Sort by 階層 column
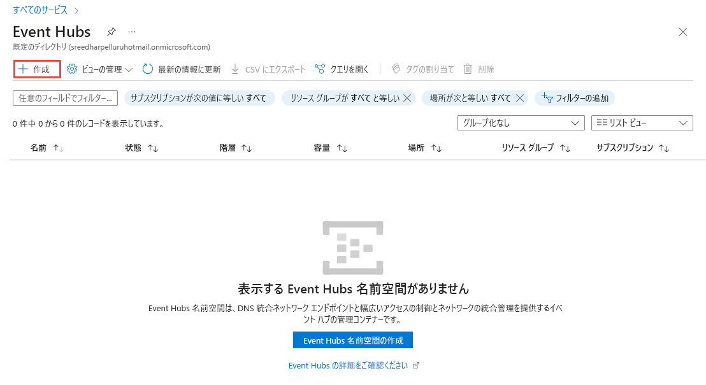Image resolution: width=706 pixels, height=385 pixels. 236,148
